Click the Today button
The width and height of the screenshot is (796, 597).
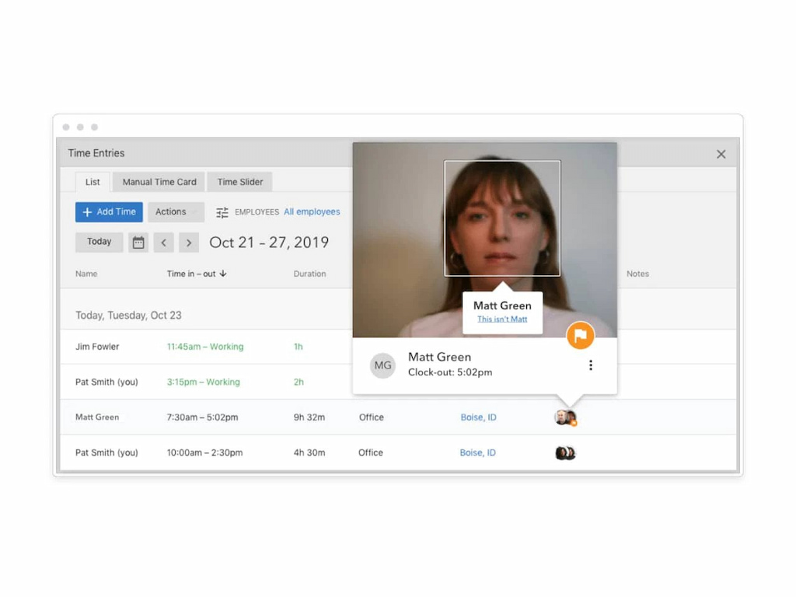coord(99,243)
